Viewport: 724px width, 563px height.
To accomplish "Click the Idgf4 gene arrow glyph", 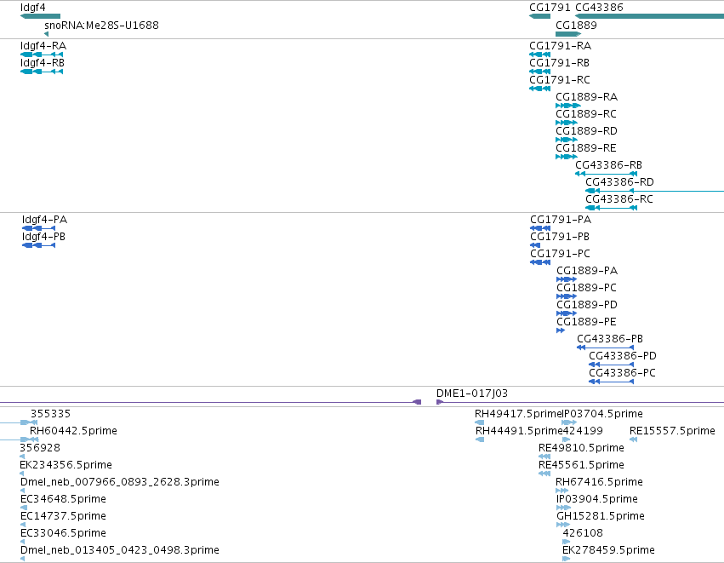I will click(40, 17).
